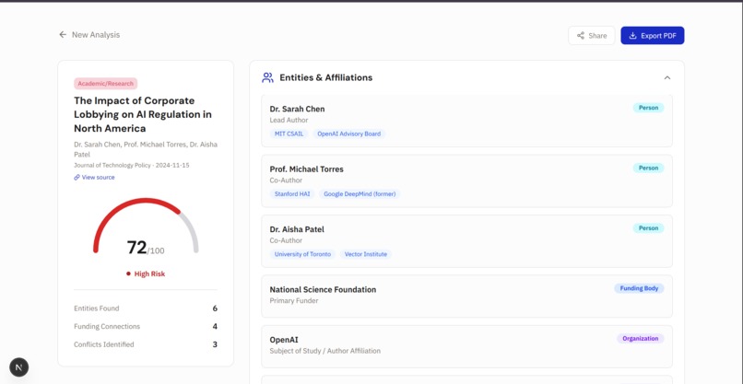Click the 72/100 risk score gauge
Image resolution: width=743 pixels, height=384 pixels.
coord(146,230)
